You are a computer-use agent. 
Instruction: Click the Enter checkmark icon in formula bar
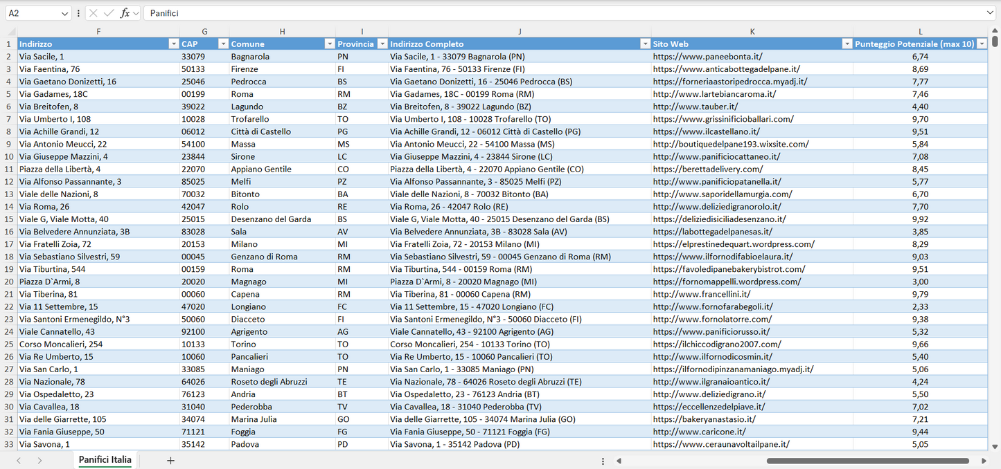(x=109, y=12)
